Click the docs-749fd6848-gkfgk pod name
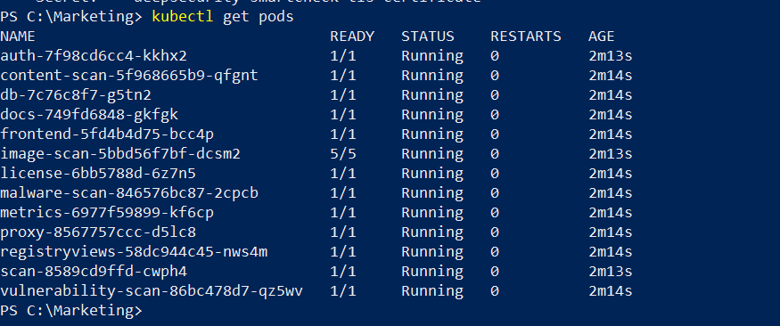Viewport: 780px width, 326px height. pos(89,115)
